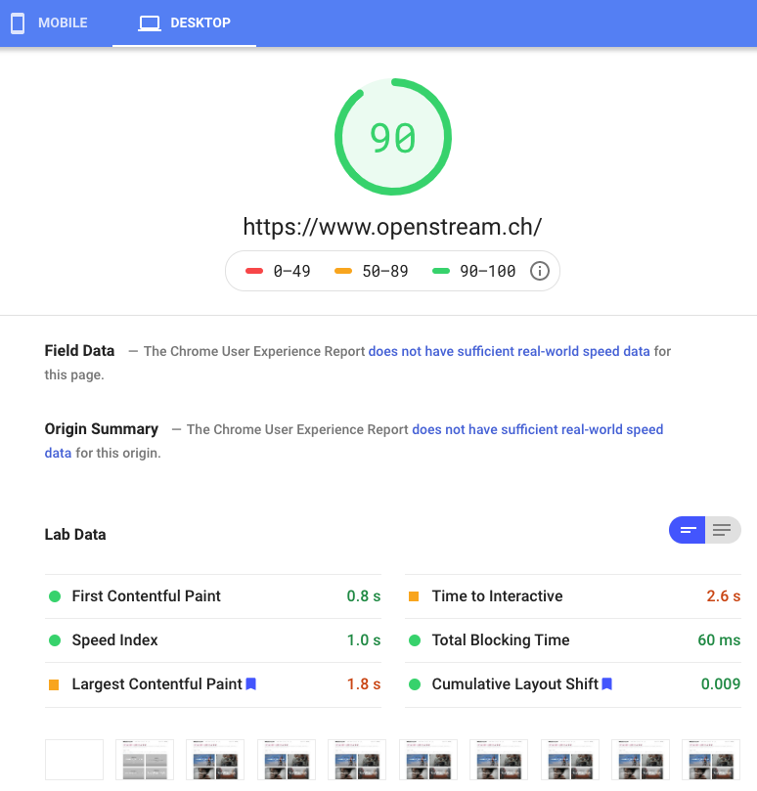Click the 0.8 s First Contentful Paint value
This screenshot has width=757, height=791.
coord(364,595)
